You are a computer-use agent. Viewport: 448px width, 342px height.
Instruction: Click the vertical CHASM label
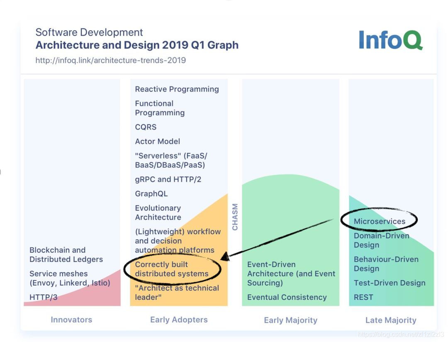pyautogui.click(x=235, y=217)
